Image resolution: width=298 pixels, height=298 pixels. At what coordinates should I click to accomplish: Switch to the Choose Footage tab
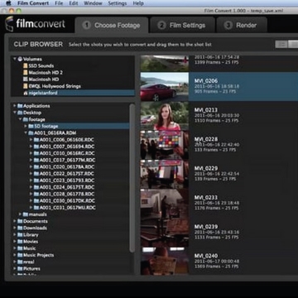112,26
